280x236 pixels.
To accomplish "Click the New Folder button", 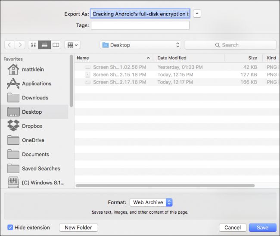I will [x=78, y=228].
